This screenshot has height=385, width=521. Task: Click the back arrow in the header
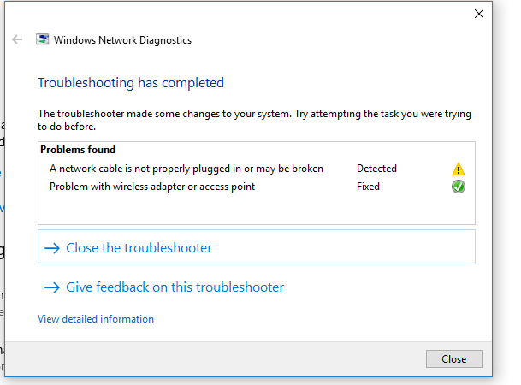pyautogui.click(x=17, y=39)
